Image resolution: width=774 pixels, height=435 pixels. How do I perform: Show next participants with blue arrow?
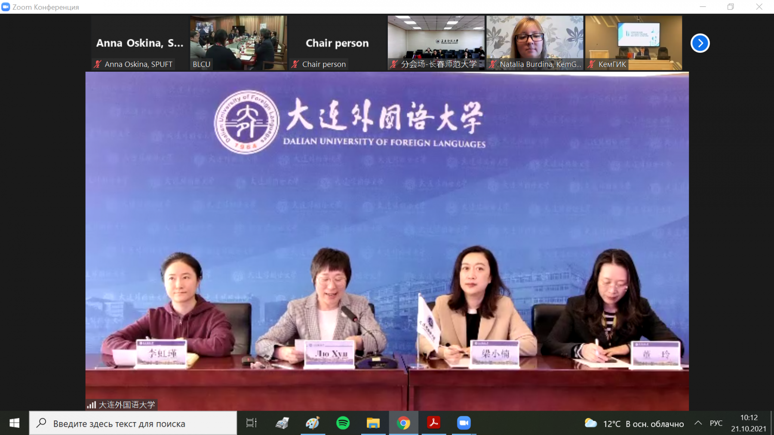[700, 43]
